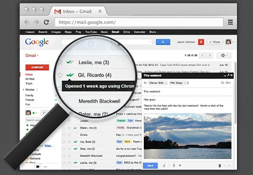Discard draft with trash icon
Screen dimensions: 253x175
click(x=220, y=166)
